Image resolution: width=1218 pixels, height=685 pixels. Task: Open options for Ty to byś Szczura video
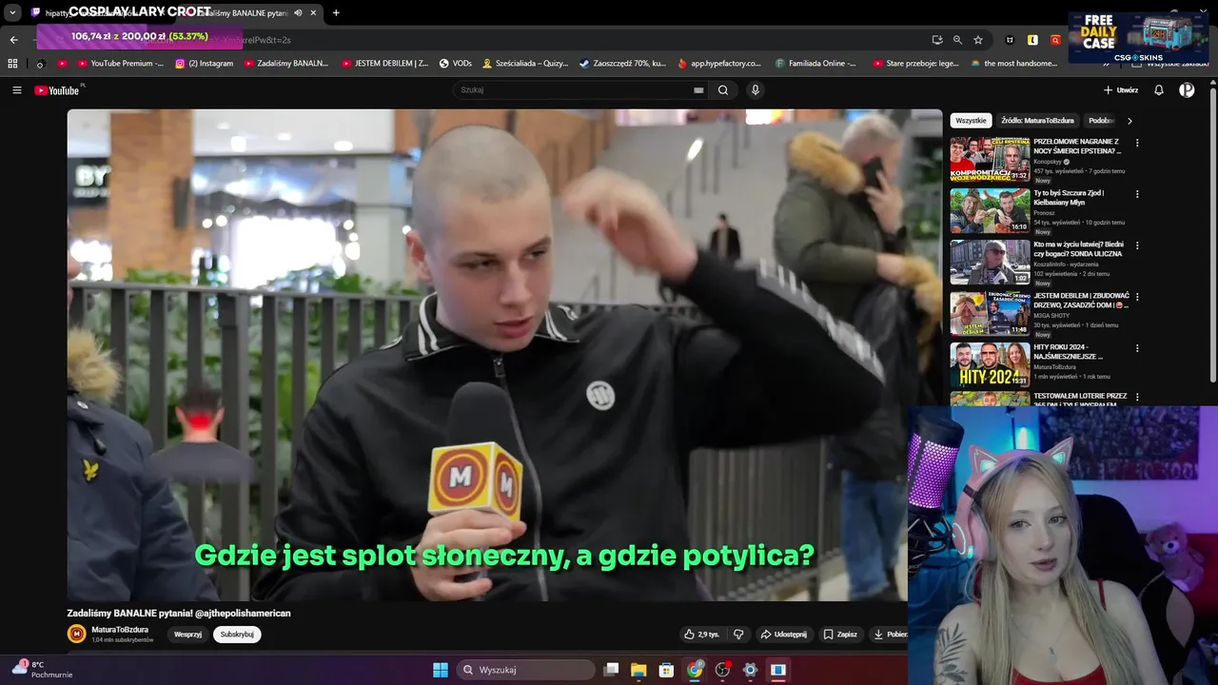(x=1137, y=194)
